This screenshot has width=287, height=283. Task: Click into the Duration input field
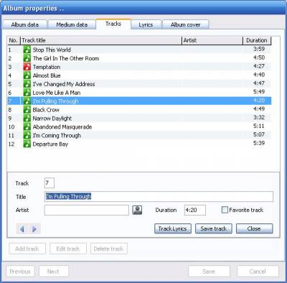coord(194,210)
